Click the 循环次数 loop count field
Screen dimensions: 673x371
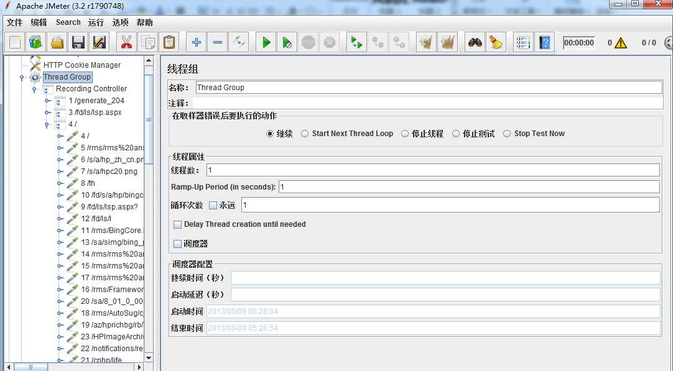(x=450, y=205)
